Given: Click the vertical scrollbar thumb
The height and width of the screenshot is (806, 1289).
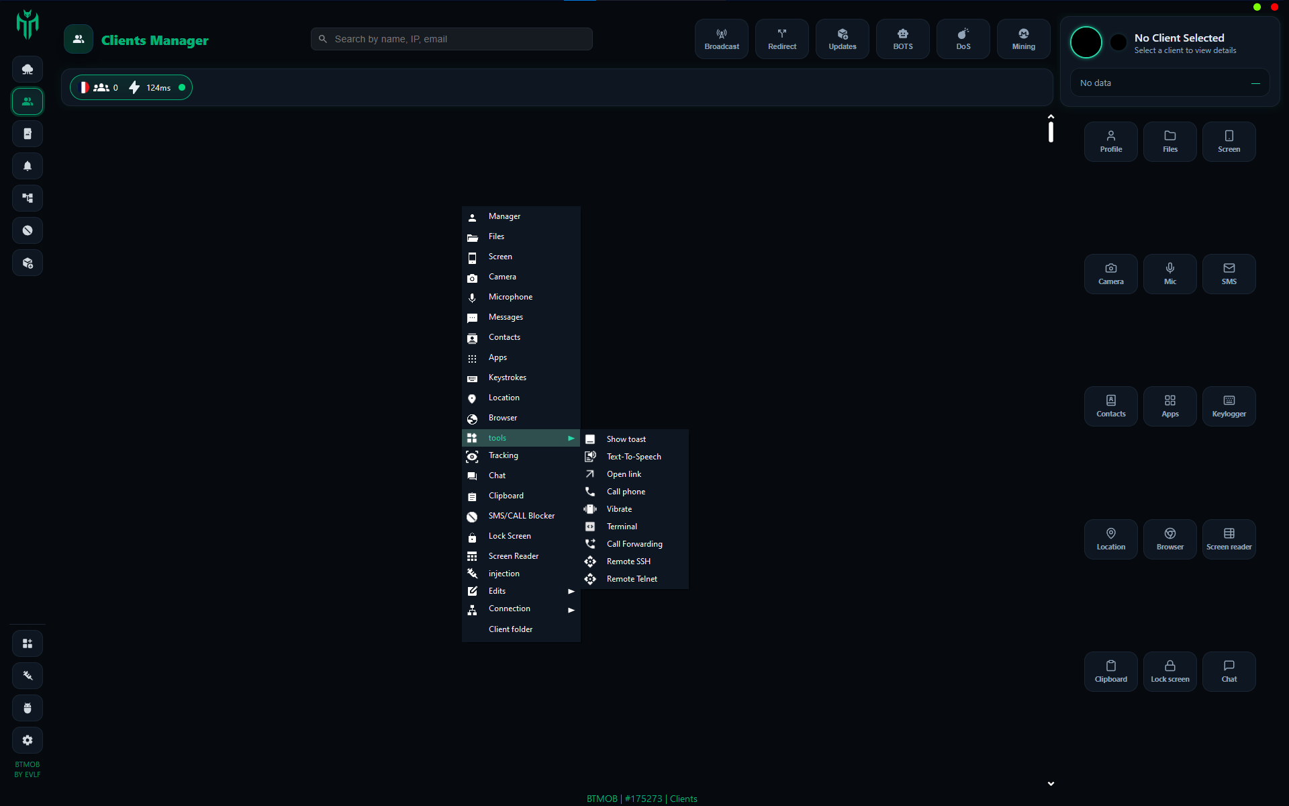Looking at the screenshot, I should (x=1051, y=131).
